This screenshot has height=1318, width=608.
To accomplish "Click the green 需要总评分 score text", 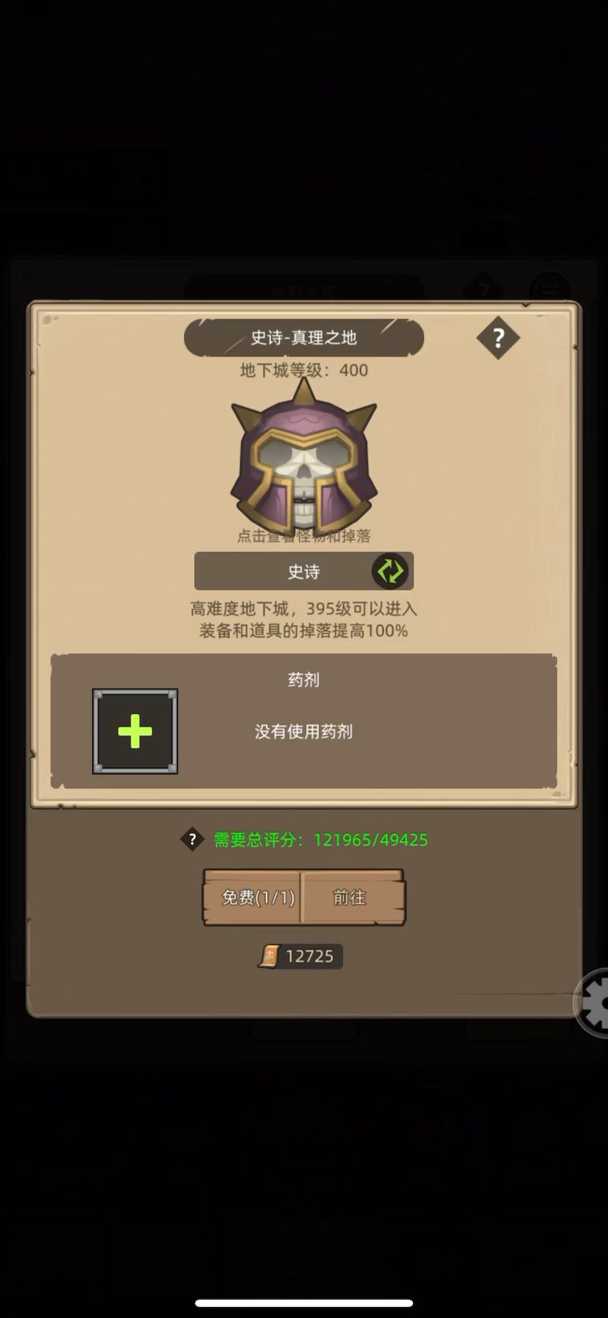I will point(321,840).
